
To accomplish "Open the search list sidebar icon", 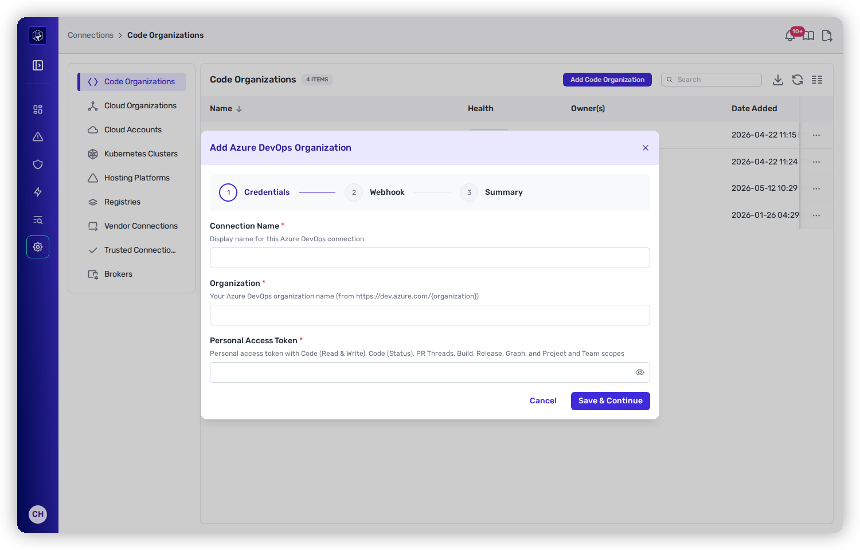I will 38,220.
